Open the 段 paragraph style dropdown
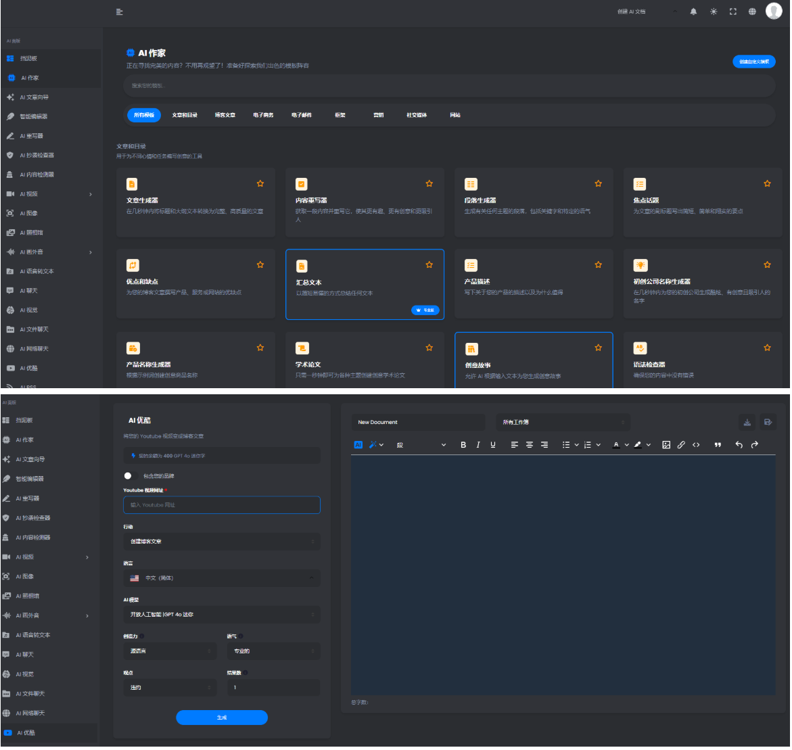Image resolution: width=792 pixels, height=750 pixels. pos(421,445)
